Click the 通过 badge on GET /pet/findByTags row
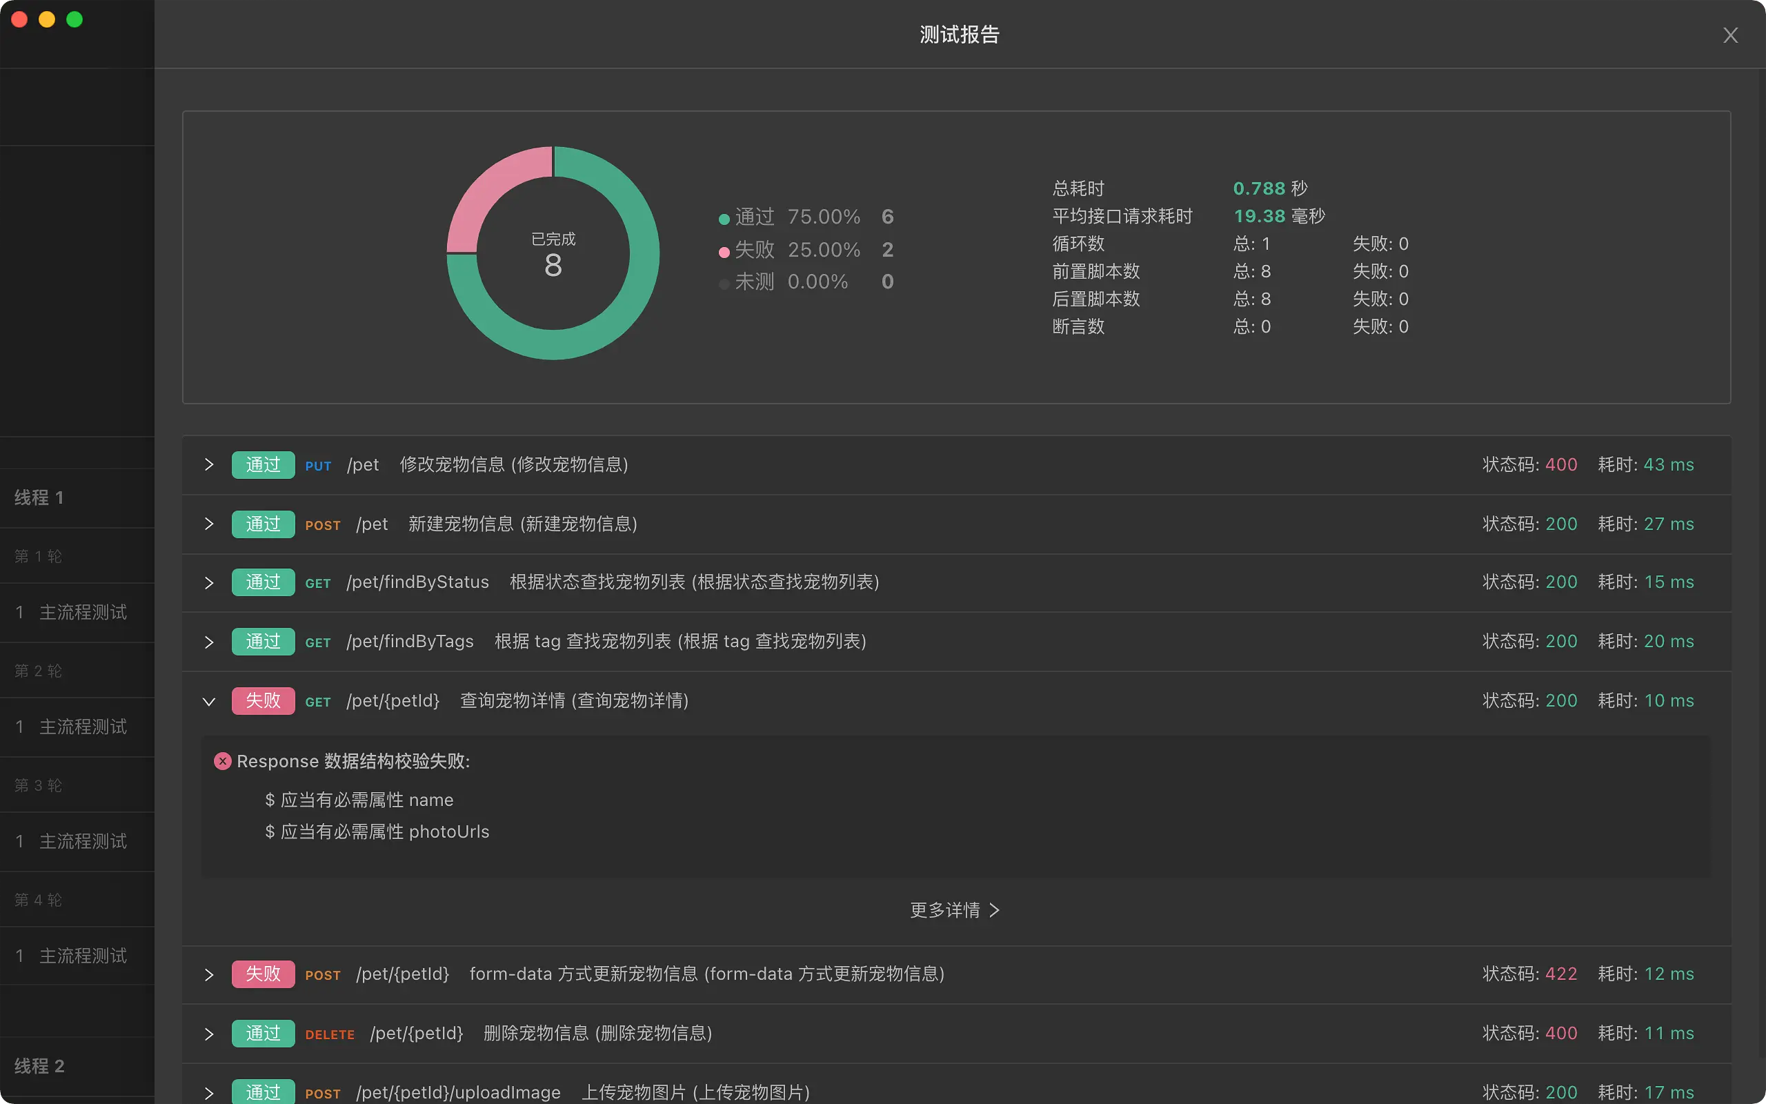 [x=263, y=641]
